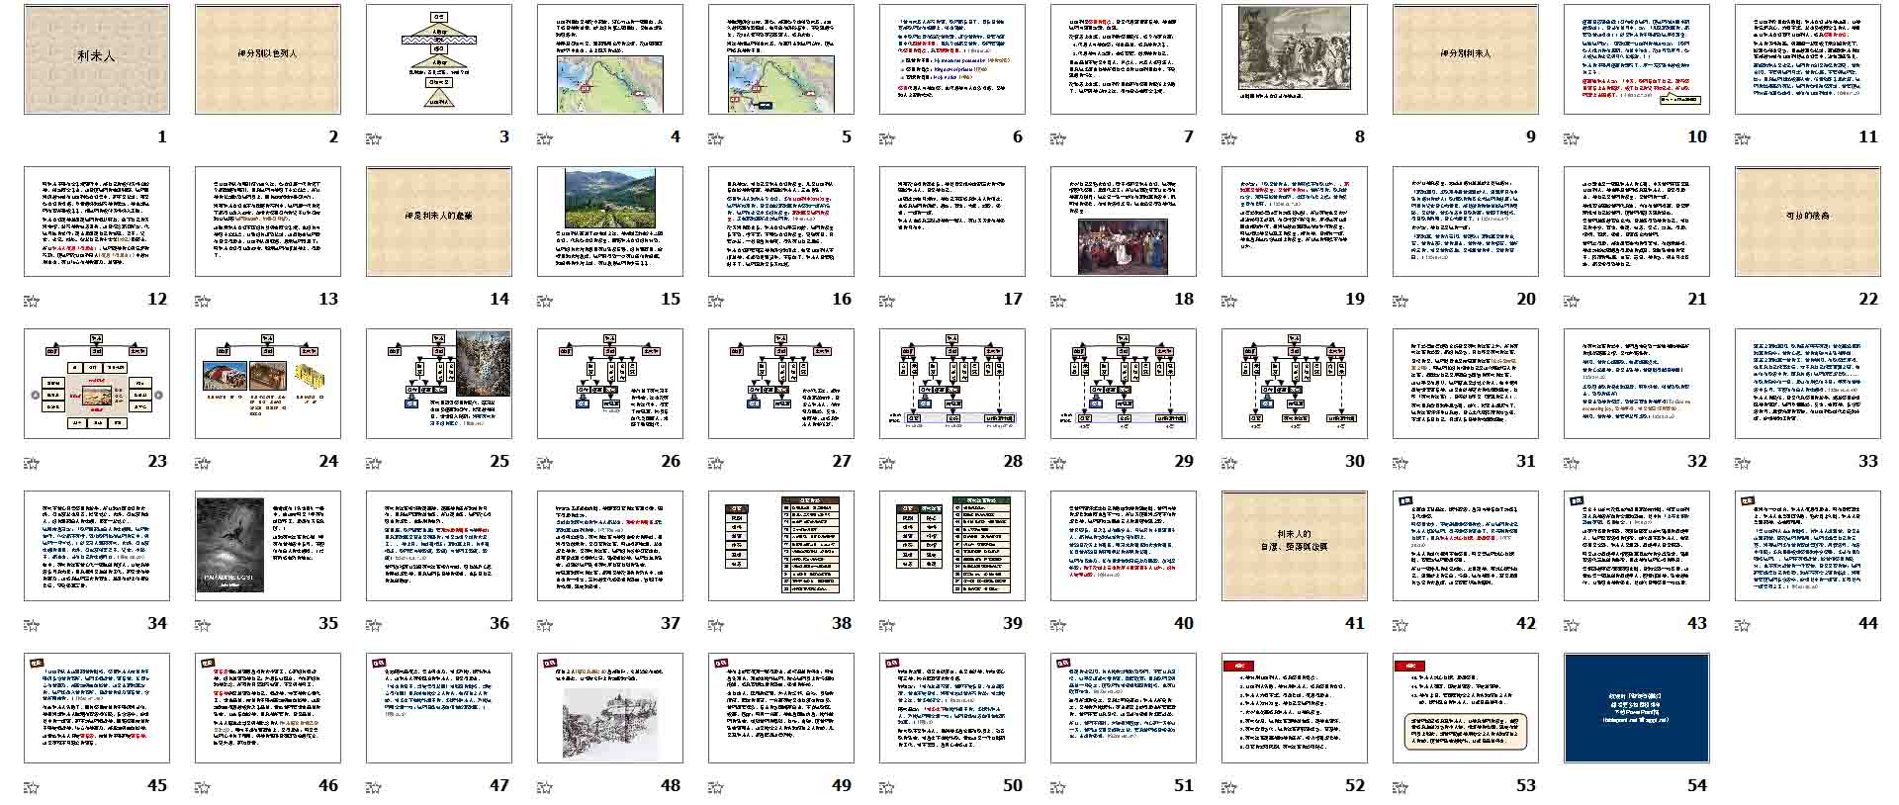Viewport: 1899px width, 805px height.
Task: Click the animation star icon under slide 45
Action: point(32,787)
